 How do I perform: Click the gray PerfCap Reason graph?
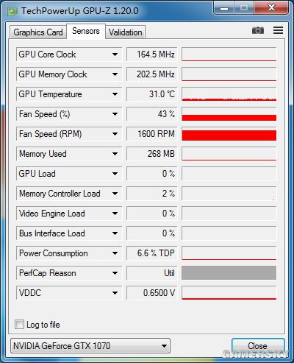tap(229, 273)
